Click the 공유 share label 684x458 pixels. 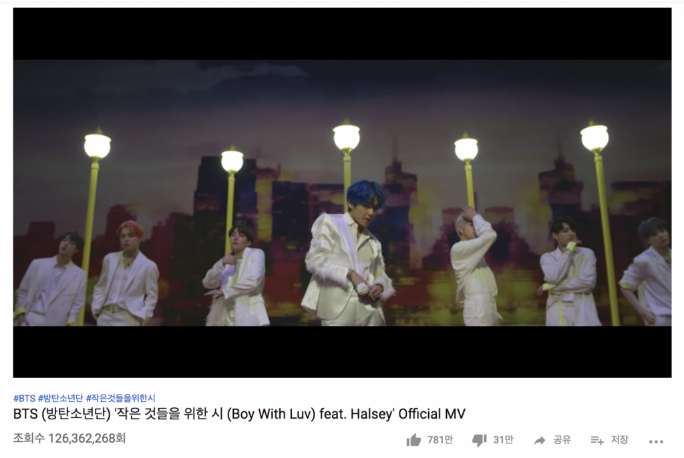tap(562, 440)
